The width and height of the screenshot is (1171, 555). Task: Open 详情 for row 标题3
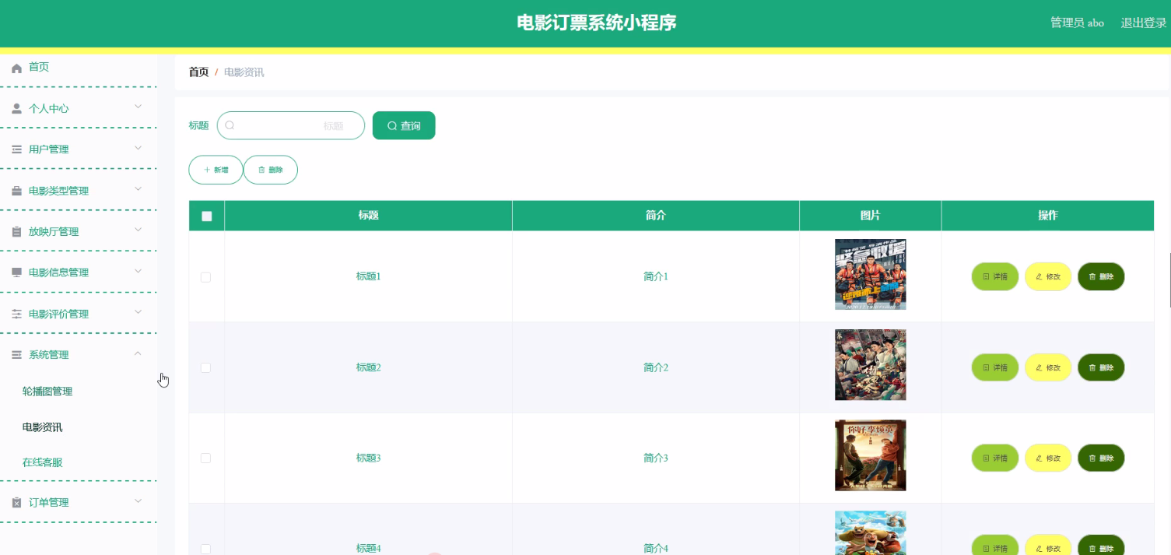(995, 458)
